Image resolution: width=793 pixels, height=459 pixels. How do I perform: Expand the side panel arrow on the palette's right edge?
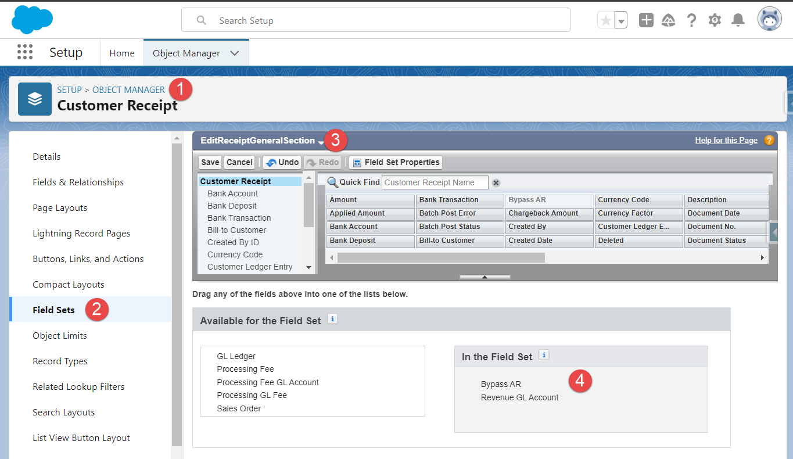774,232
